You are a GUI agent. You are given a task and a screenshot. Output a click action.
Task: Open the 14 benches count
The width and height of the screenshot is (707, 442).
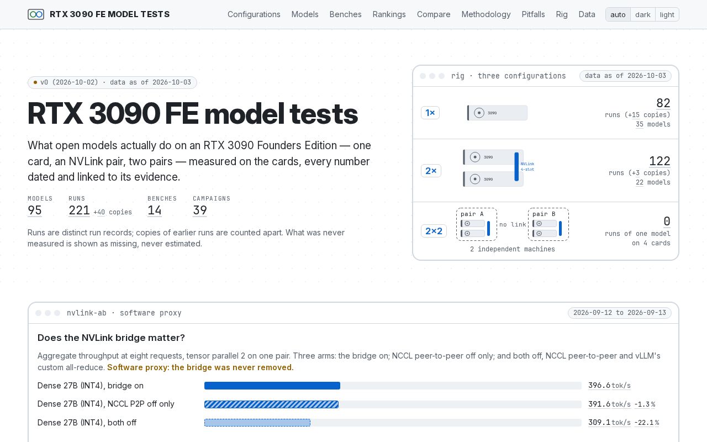click(x=155, y=211)
